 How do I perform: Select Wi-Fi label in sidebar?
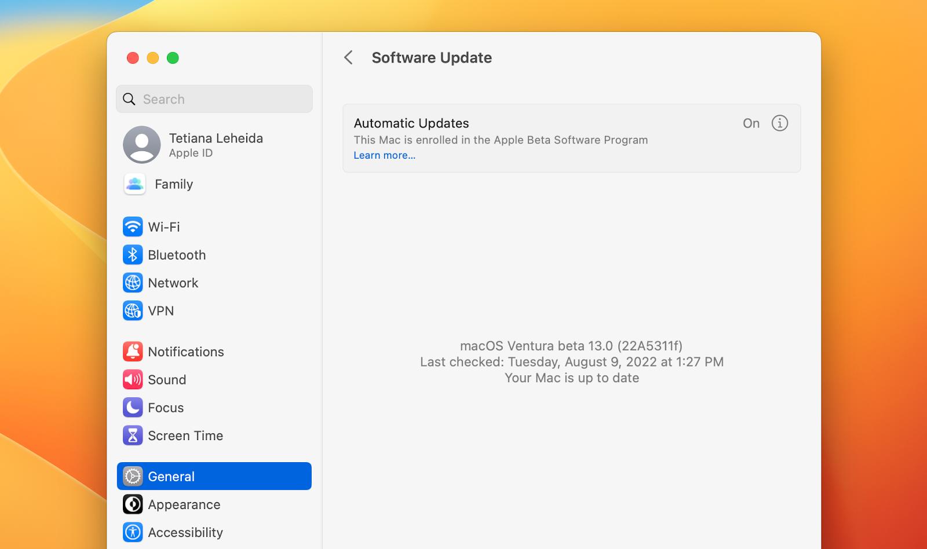point(164,227)
